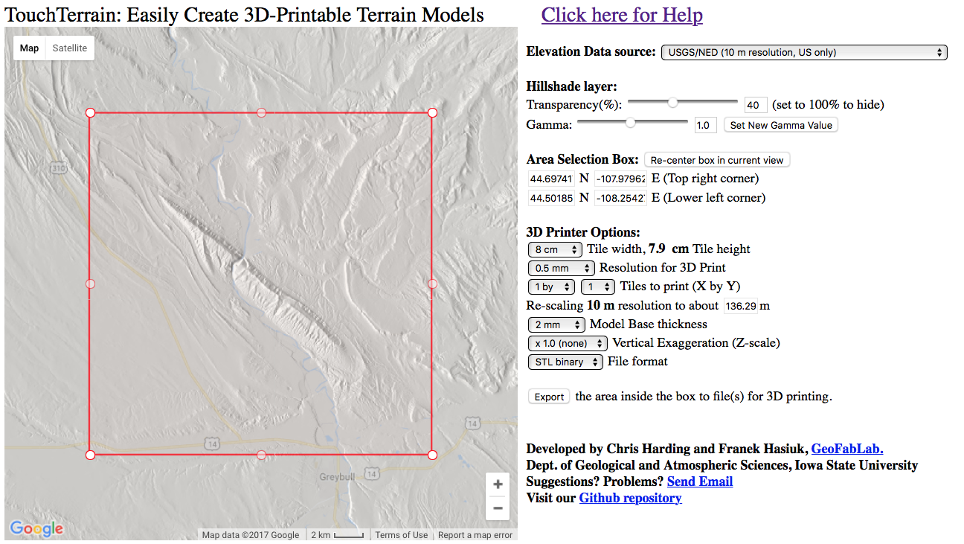964x544 pixels.
Task: Click Re-center box in current view button
Action: [x=717, y=160]
